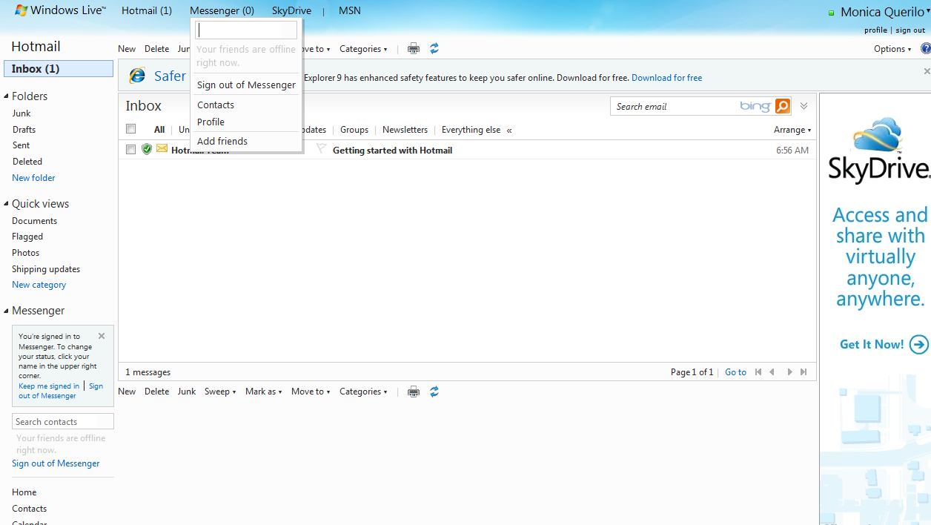The height and width of the screenshot is (525, 931).
Task: Open the Mark as dropdown
Action: tap(263, 391)
